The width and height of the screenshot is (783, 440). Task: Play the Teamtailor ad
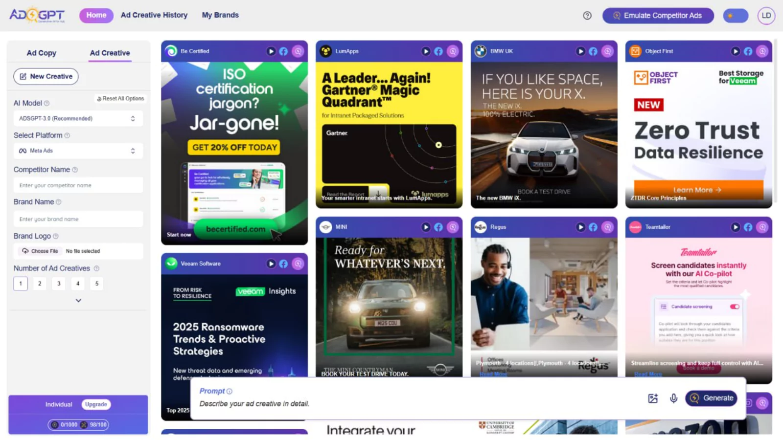(x=735, y=227)
